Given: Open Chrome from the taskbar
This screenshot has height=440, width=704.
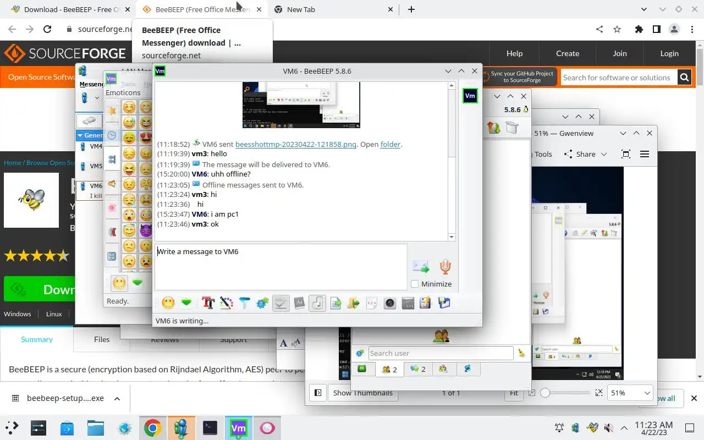Looking at the screenshot, I should click(153, 428).
